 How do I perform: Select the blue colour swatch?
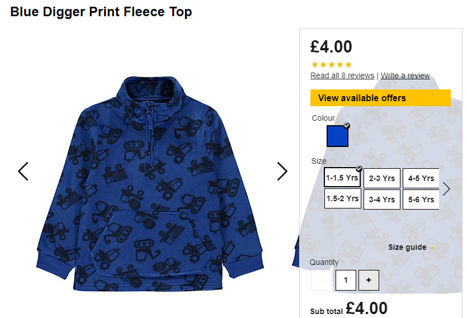point(337,136)
